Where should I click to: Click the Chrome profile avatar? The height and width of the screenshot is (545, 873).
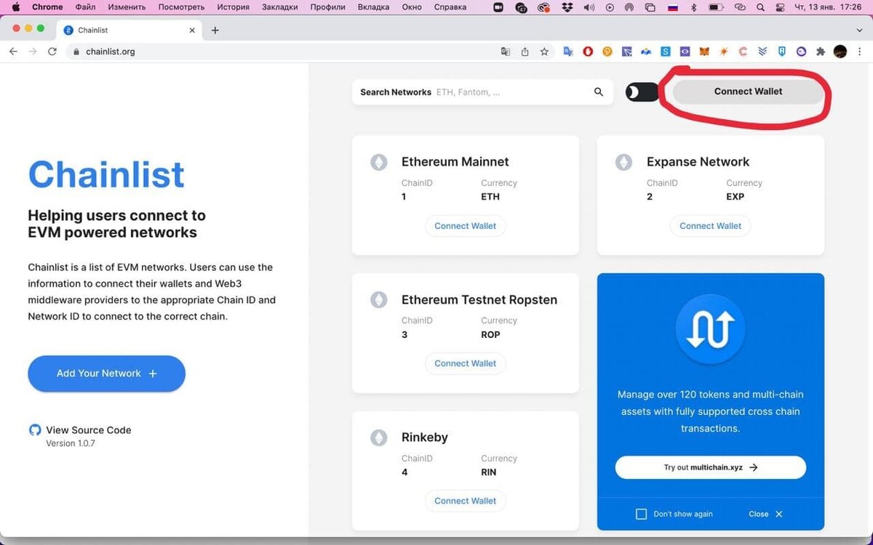[x=840, y=52]
